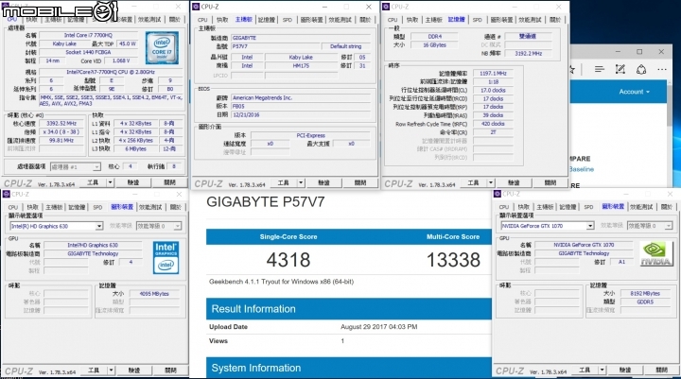Image resolution: width=681 pixels, height=379 pixels.
Task: Click the GIGABYTE P57V7 page heading
Action: 266,202
